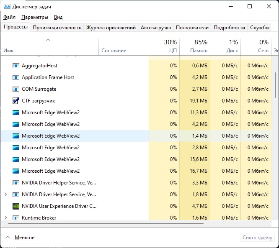Expand the Runtime Broker process group

tap(6, 217)
